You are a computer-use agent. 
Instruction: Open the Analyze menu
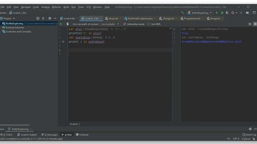[45, 7]
